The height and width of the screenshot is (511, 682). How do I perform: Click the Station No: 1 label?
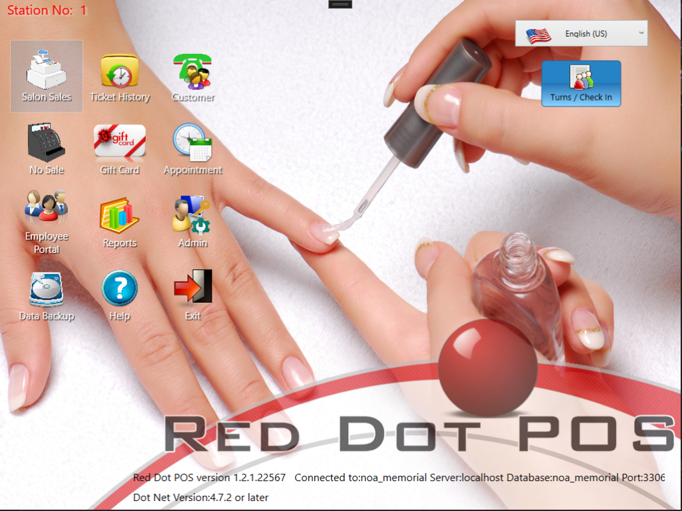click(47, 10)
